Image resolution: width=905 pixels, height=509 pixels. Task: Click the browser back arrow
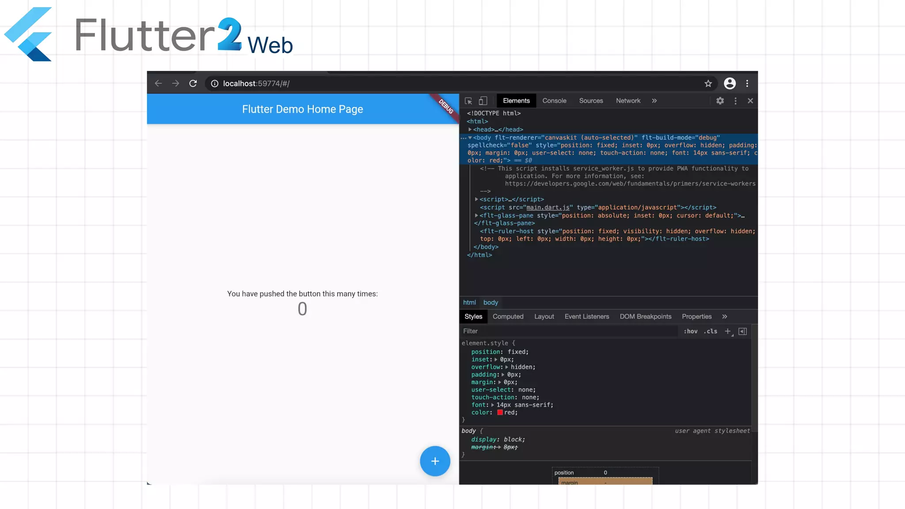(x=158, y=84)
